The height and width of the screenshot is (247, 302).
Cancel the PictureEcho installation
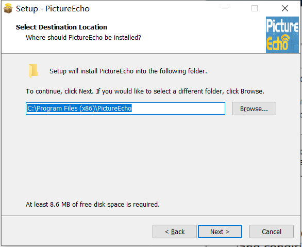click(x=272, y=231)
